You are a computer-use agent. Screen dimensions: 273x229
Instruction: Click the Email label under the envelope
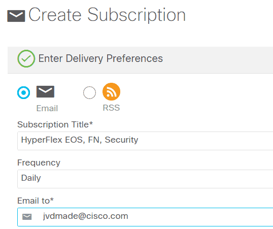tap(47, 108)
